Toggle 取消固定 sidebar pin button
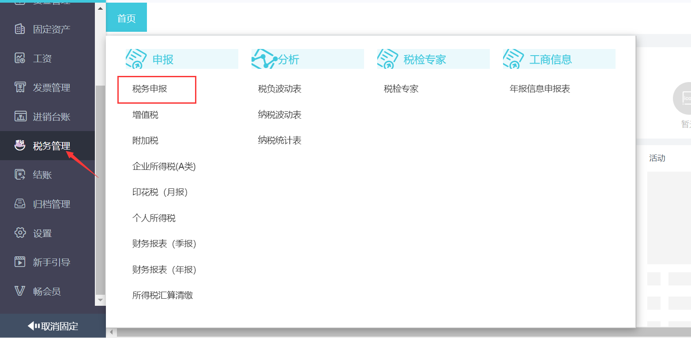 [53, 326]
